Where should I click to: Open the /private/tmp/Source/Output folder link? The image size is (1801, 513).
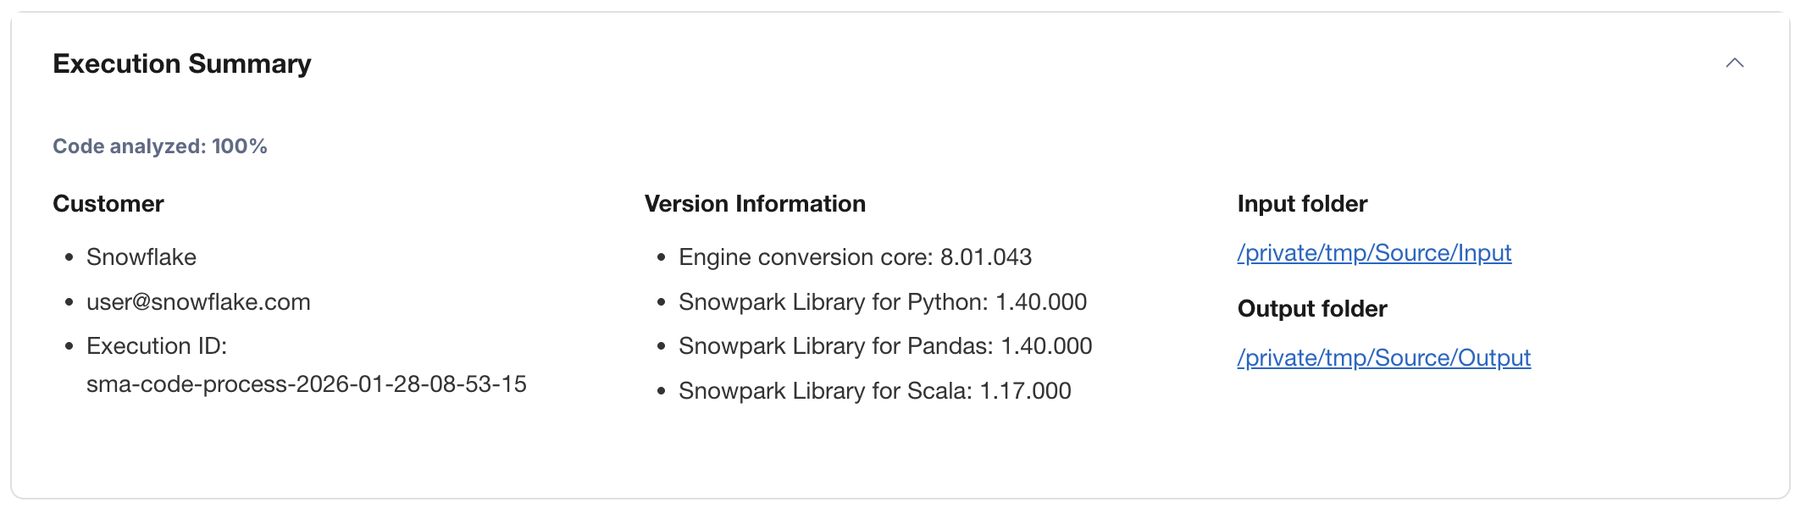(1383, 358)
